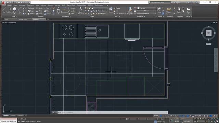Screen dimensions: 219x123
Task: Expand the Annotation panel
Action: (66, 16)
